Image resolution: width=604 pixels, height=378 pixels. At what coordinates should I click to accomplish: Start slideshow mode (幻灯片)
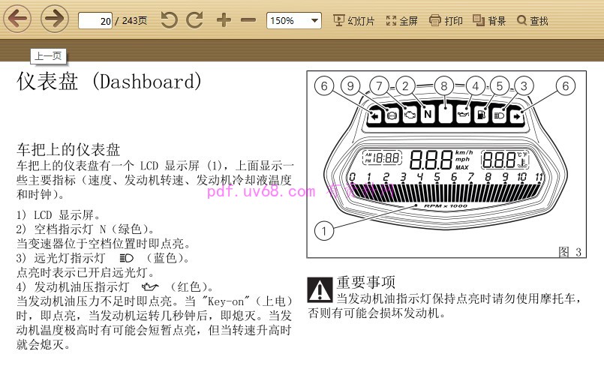[353, 21]
